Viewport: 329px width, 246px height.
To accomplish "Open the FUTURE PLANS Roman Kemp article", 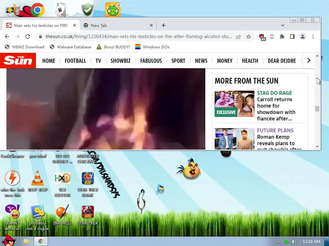I will click(x=279, y=139).
